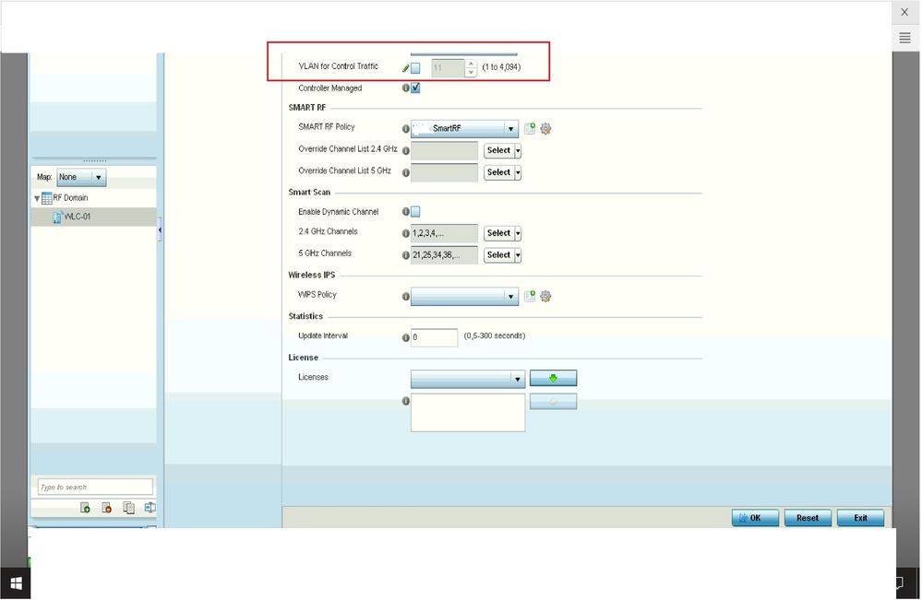The width and height of the screenshot is (922, 600).
Task: Click the create new WIPS Policy icon
Action: click(530, 297)
